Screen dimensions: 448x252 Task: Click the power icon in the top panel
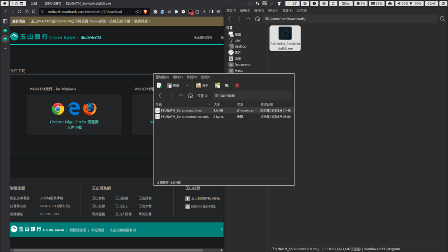click(443, 3)
